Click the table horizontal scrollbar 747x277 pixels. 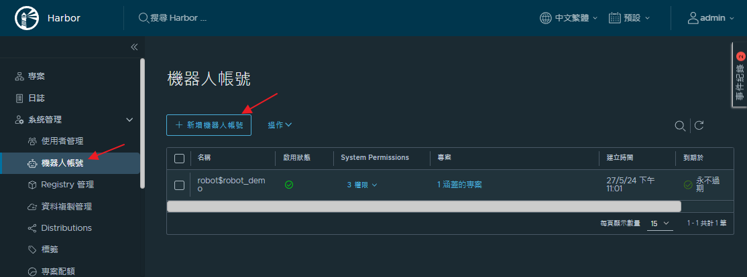(x=424, y=206)
